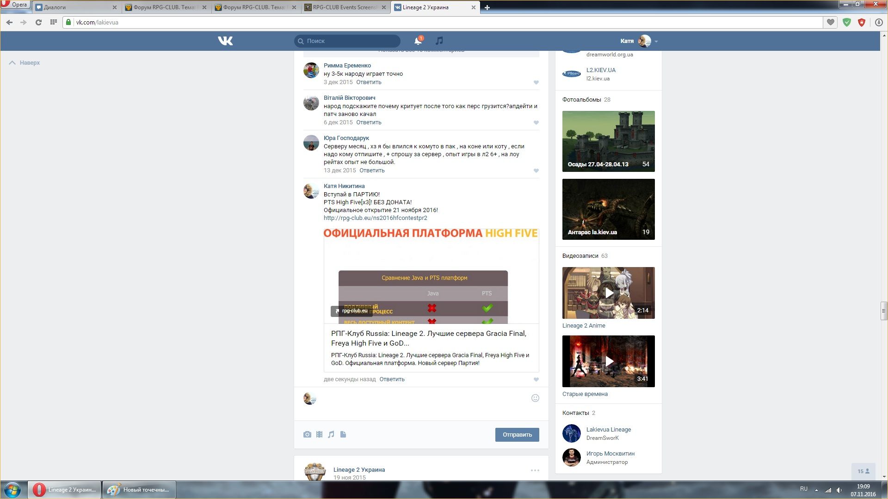Image resolution: width=888 pixels, height=499 pixels.
Task: Attach audio using the music note icon
Action: 331,434
